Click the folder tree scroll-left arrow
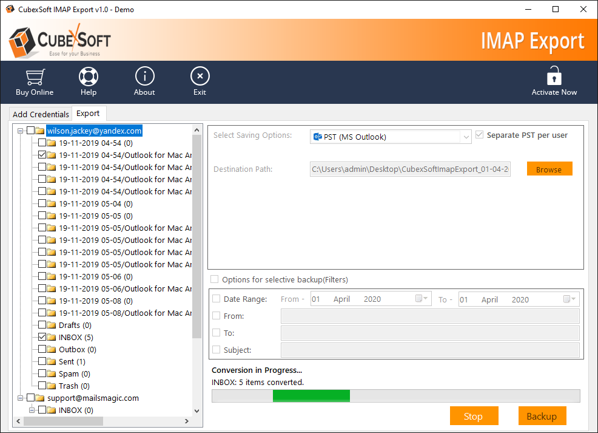Image resolution: width=598 pixels, height=433 pixels. pos(18,421)
